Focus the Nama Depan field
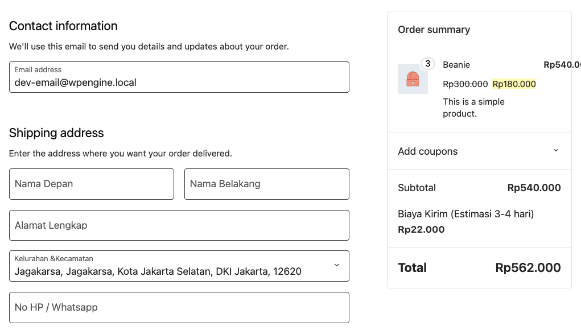 click(91, 184)
